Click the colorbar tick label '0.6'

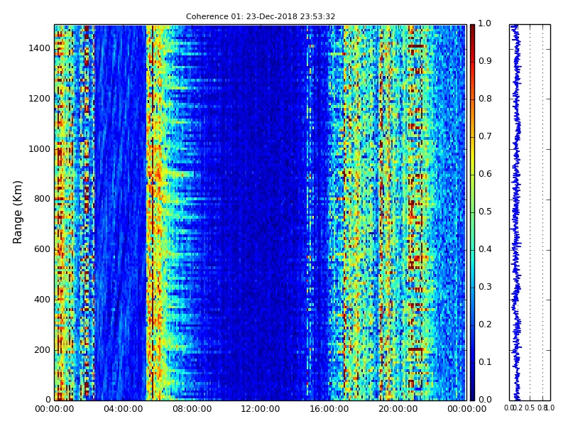(485, 174)
